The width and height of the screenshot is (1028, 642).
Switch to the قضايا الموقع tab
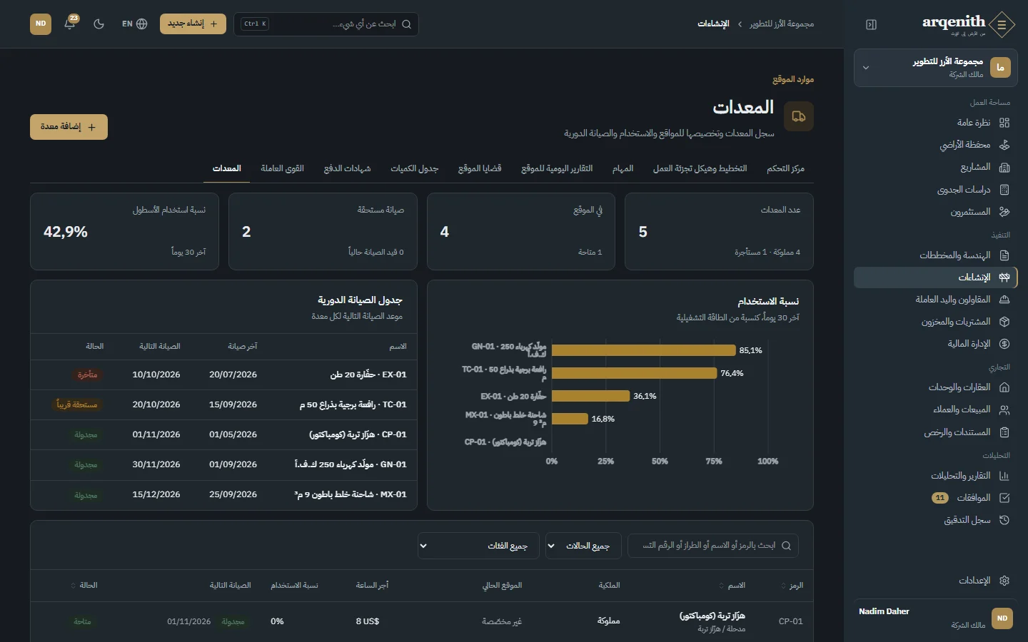coord(480,168)
